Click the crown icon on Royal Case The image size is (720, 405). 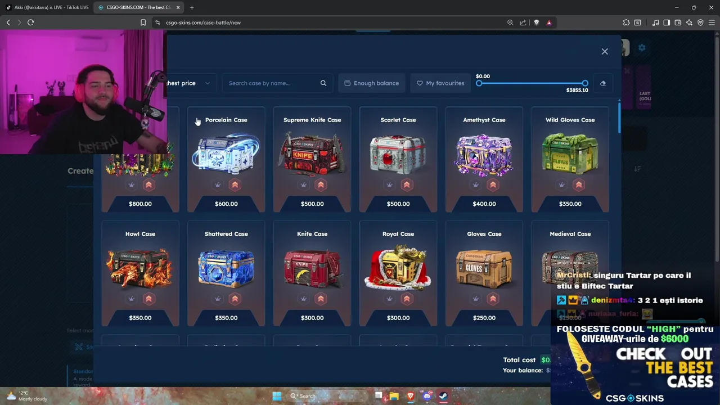(390, 299)
